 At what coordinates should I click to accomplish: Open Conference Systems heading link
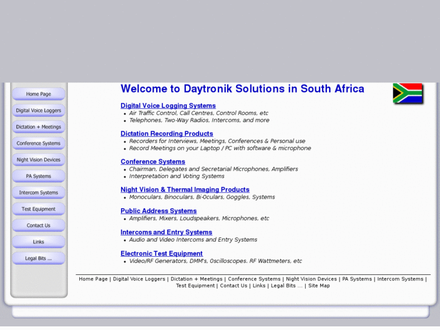point(153,162)
